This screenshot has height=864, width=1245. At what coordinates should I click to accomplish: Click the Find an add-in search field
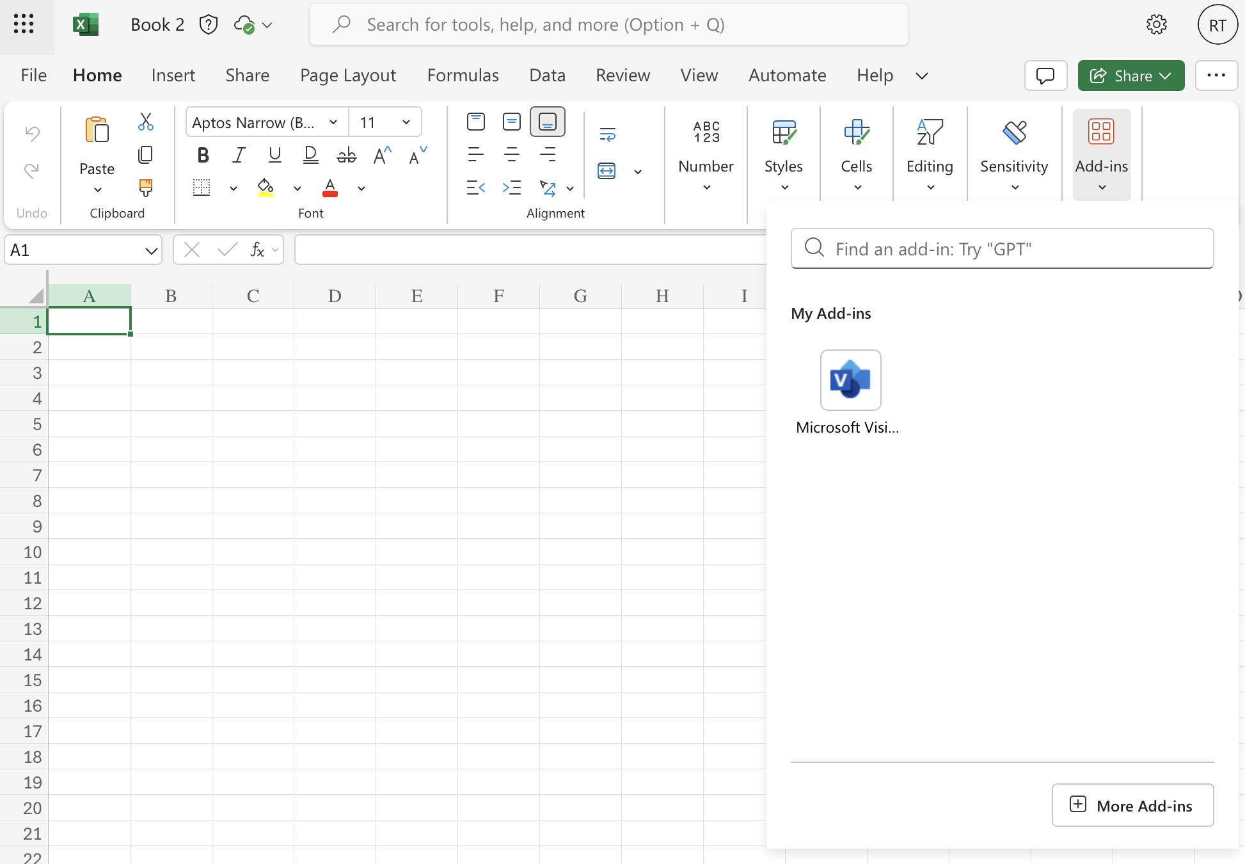point(1002,248)
